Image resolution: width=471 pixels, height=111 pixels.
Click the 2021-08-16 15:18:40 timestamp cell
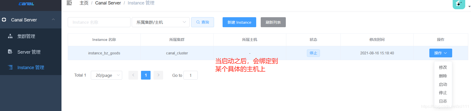tap(377, 53)
